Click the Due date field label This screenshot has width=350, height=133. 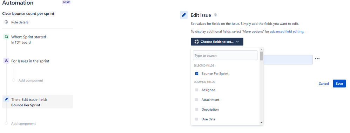point(208,119)
